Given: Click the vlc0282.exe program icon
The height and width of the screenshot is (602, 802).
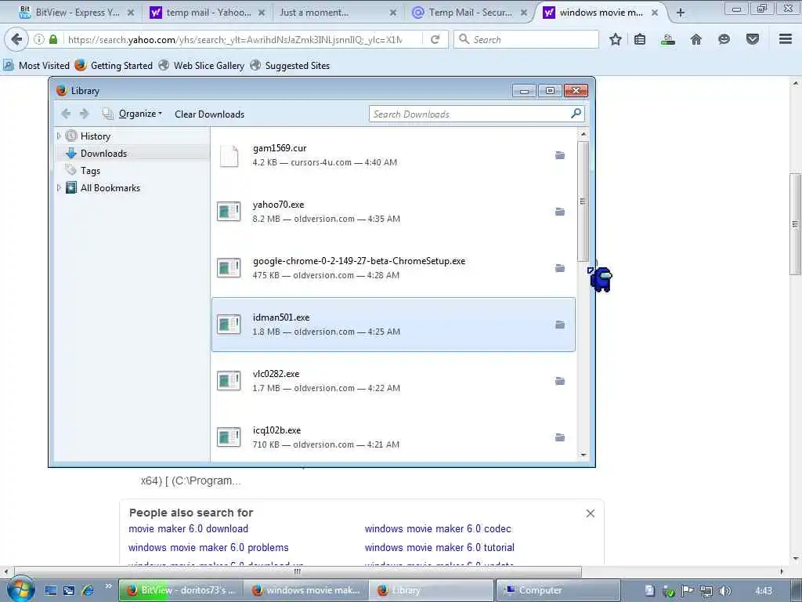Looking at the screenshot, I should tap(229, 380).
